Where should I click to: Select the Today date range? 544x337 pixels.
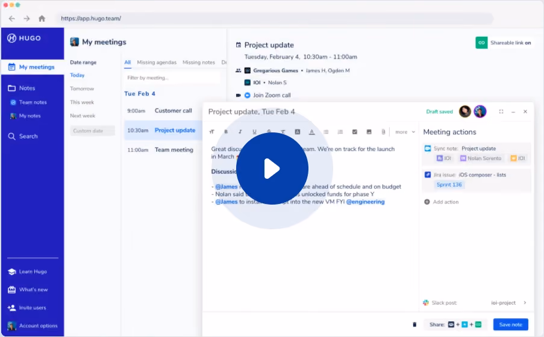tap(77, 75)
